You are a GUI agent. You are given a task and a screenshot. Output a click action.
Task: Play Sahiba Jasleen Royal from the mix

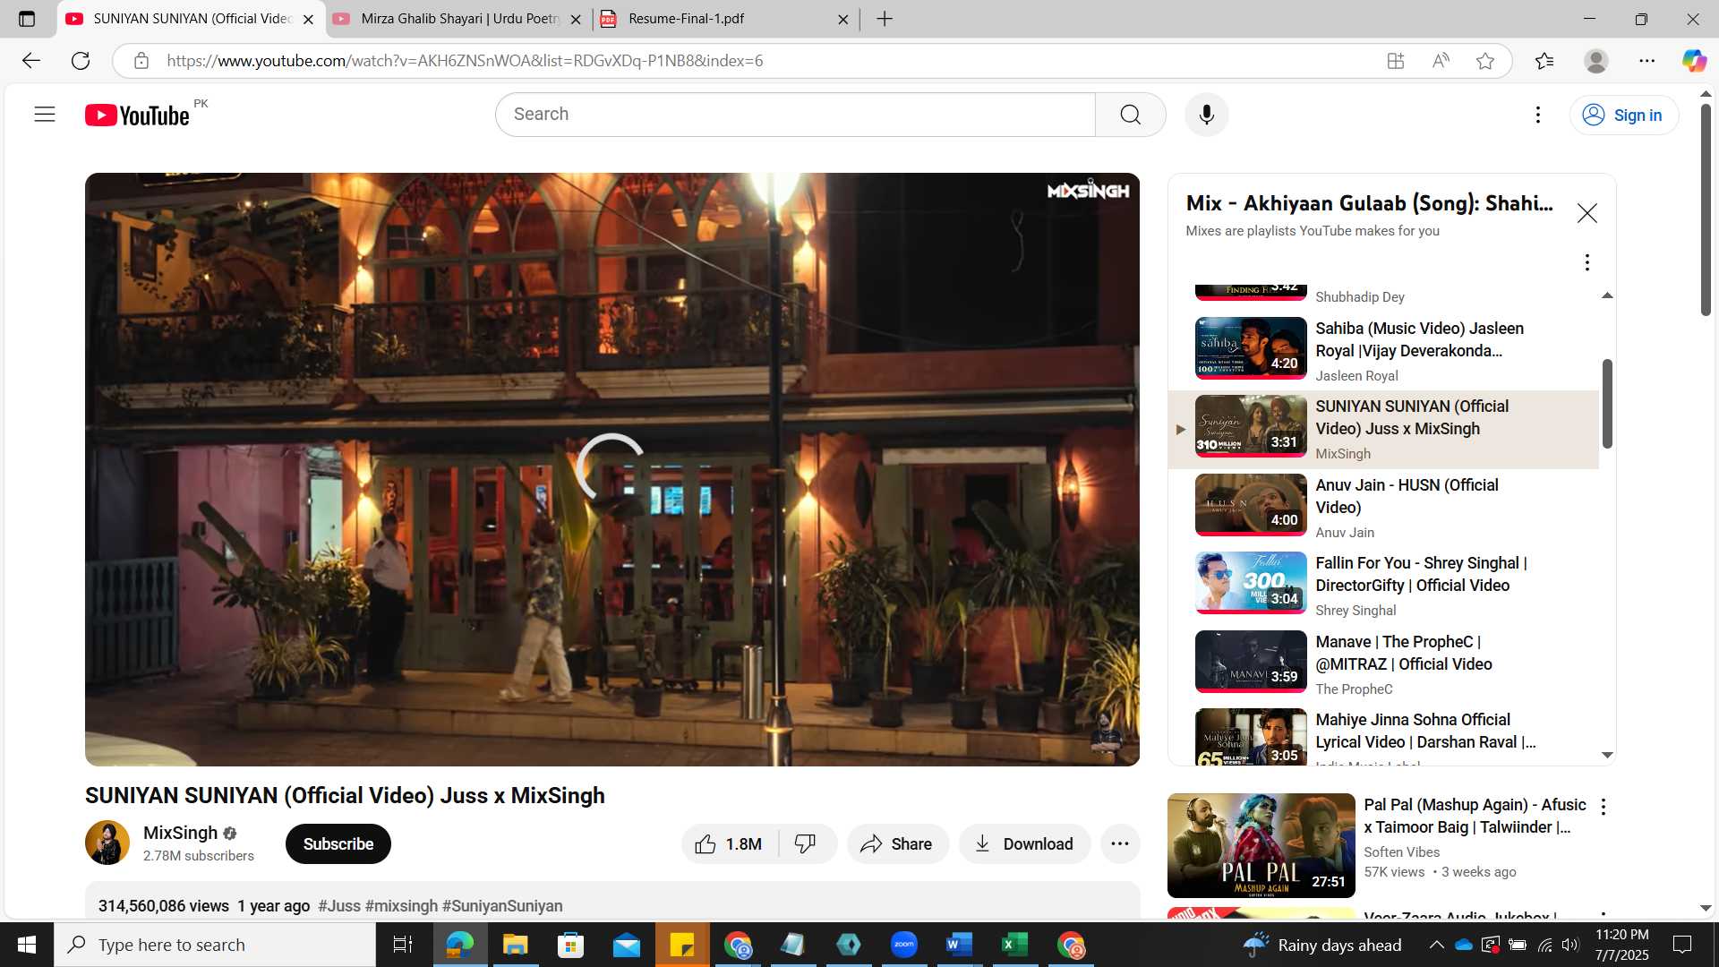[x=1383, y=350]
